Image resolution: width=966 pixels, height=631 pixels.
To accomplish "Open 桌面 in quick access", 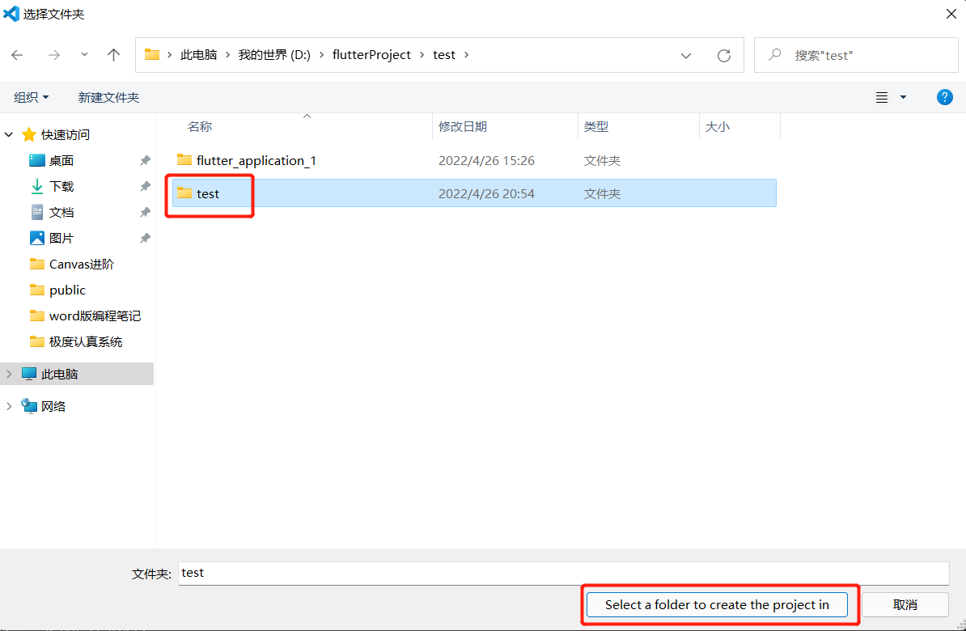I will [61, 160].
